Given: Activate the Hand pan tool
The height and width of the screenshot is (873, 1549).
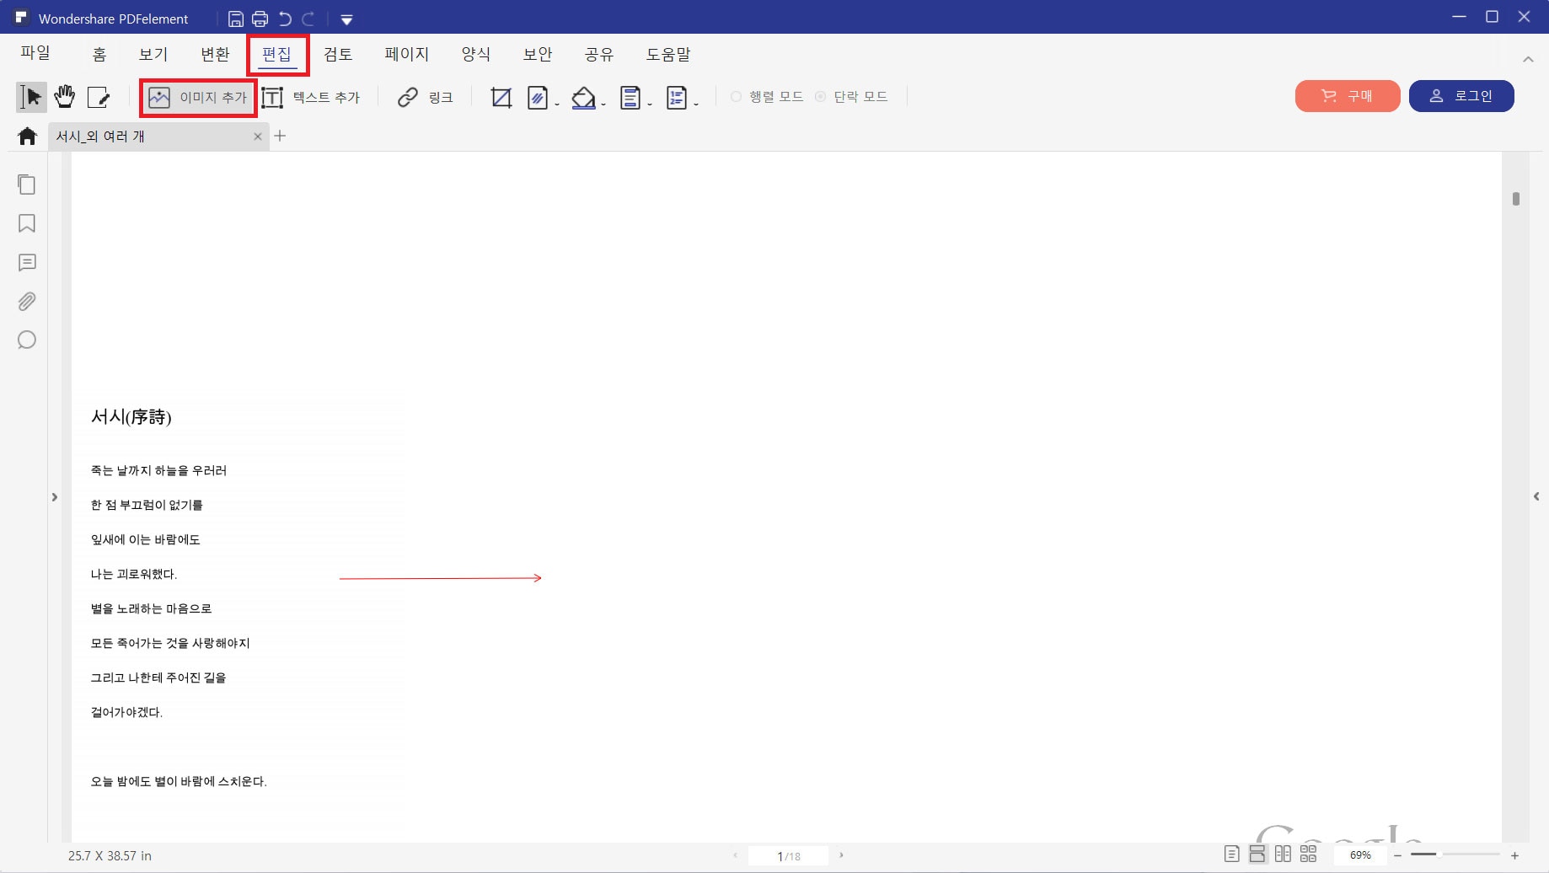Looking at the screenshot, I should 65,97.
